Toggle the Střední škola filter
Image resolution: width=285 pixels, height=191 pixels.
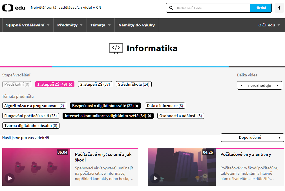pyautogui.click(x=134, y=84)
